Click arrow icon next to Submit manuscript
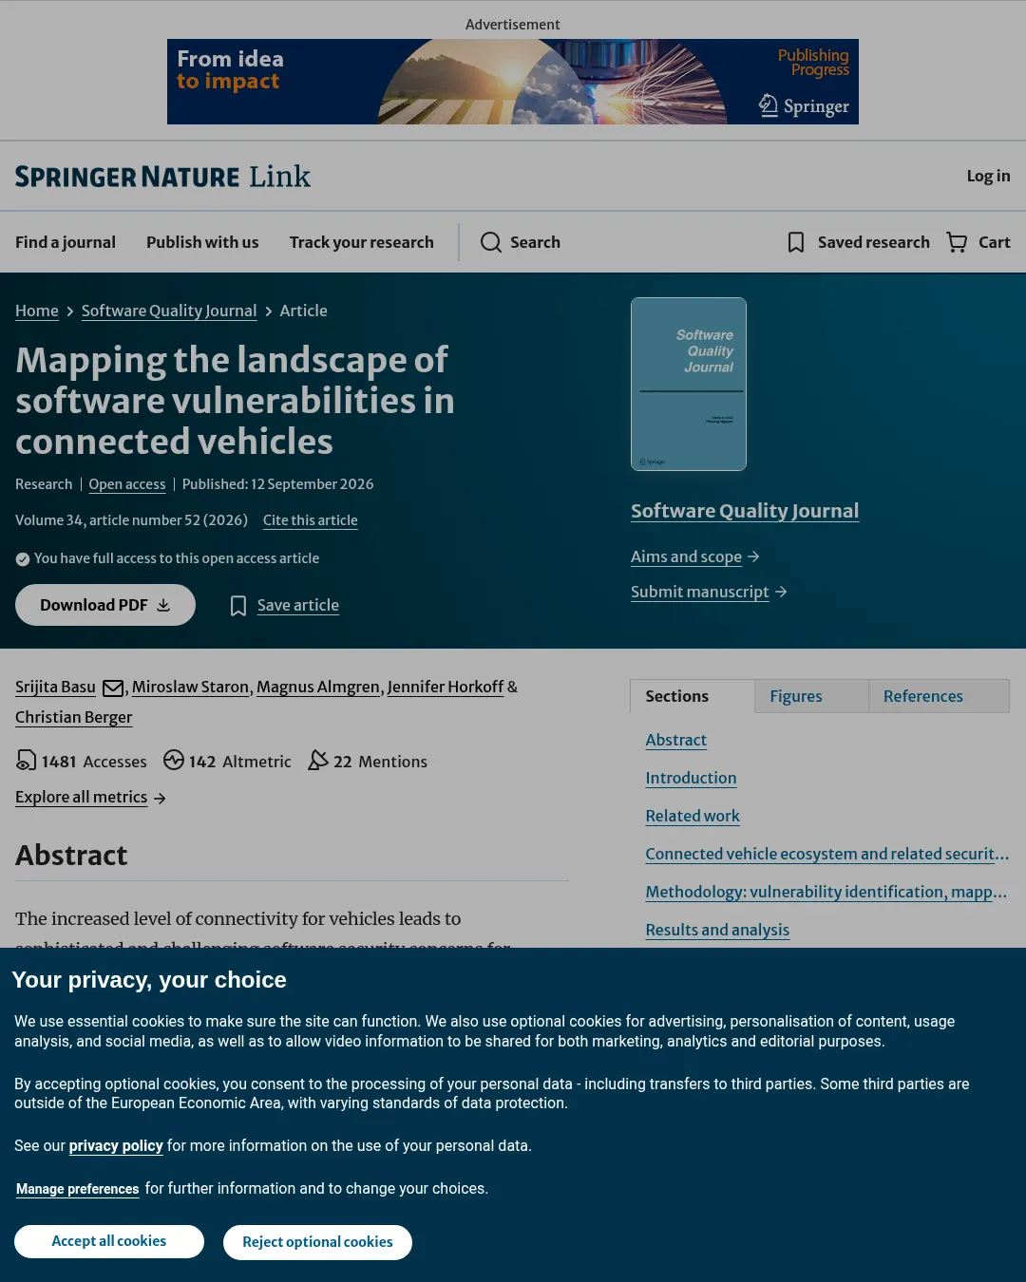This screenshot has width=1026, height=1282. pyautogui.click(x=781, y=592)
